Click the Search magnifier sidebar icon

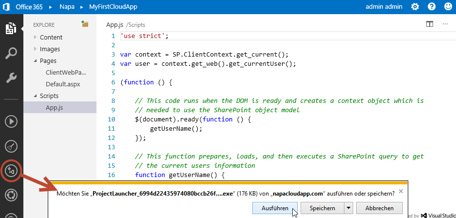[x=11, y=53]
